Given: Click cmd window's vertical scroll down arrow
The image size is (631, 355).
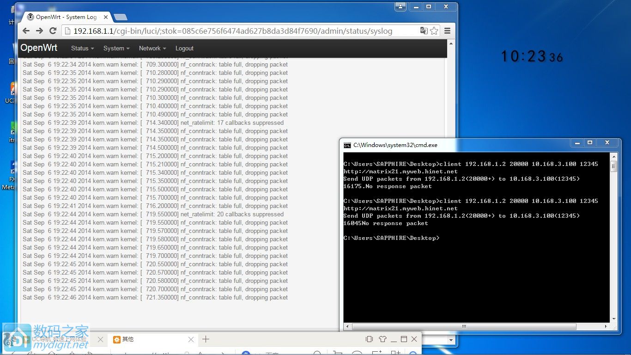Looking at the screenshot, I should [x=613, y=318].
